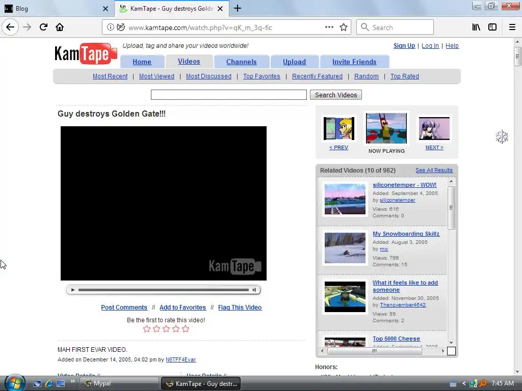Click the address bar URL

point(200,27)
